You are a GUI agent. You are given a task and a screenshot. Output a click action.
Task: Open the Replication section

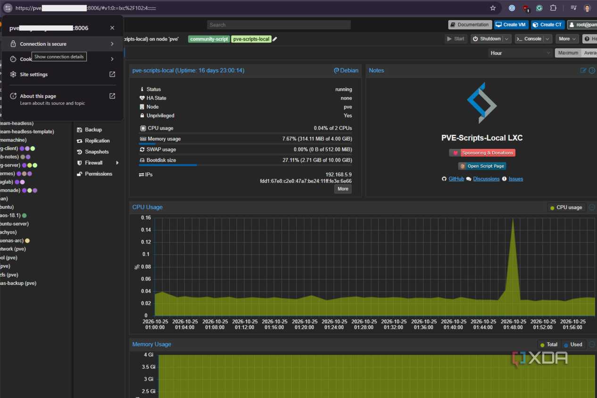click(98, 141)
